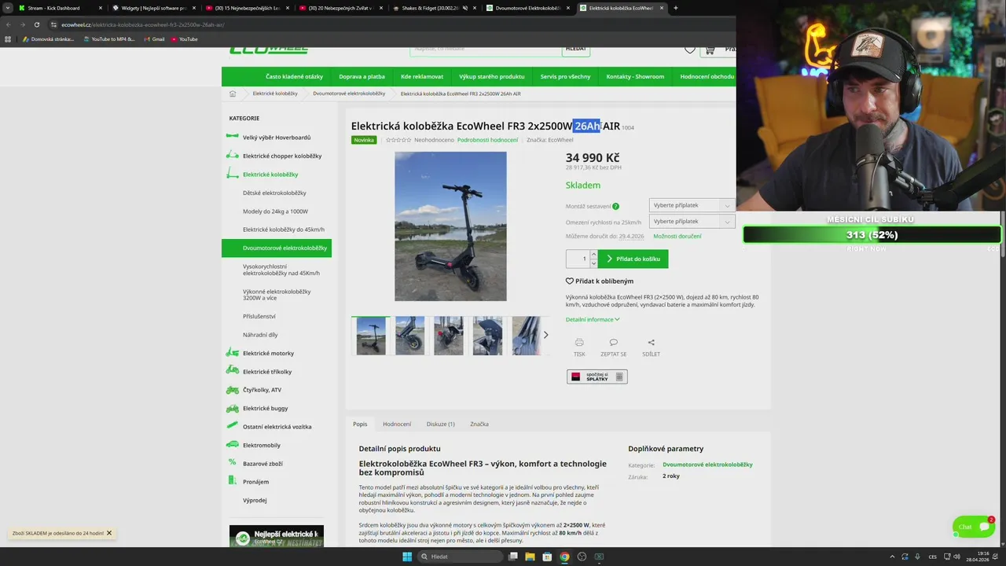
Task: Click the Možnosti doručení link
Action: (677, 236)
